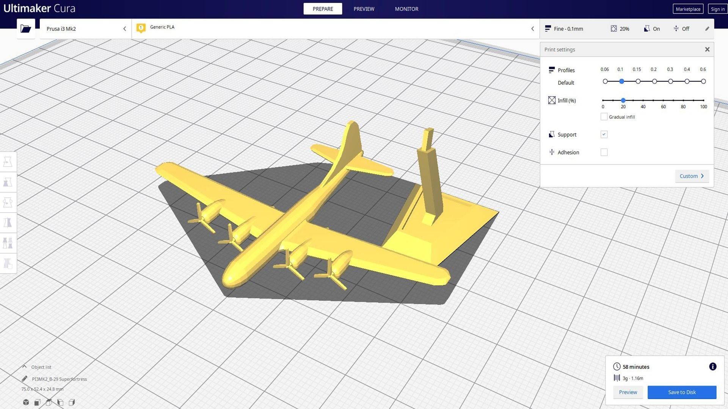Open Fine - 0.1mm print settings dropdown
The height and width of the screenshot is (409, 728).
[627, 29]
